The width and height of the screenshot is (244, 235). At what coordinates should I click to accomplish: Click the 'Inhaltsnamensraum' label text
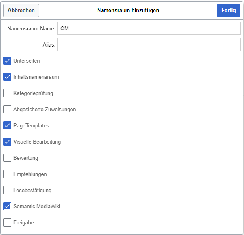click(36, 77)
